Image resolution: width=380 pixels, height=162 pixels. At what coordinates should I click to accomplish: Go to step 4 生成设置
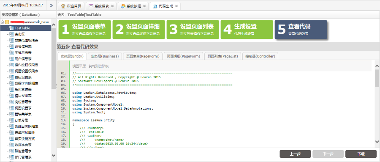point(247,29)
